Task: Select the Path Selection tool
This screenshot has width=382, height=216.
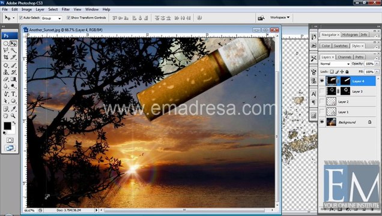Action: click(6, 101)
